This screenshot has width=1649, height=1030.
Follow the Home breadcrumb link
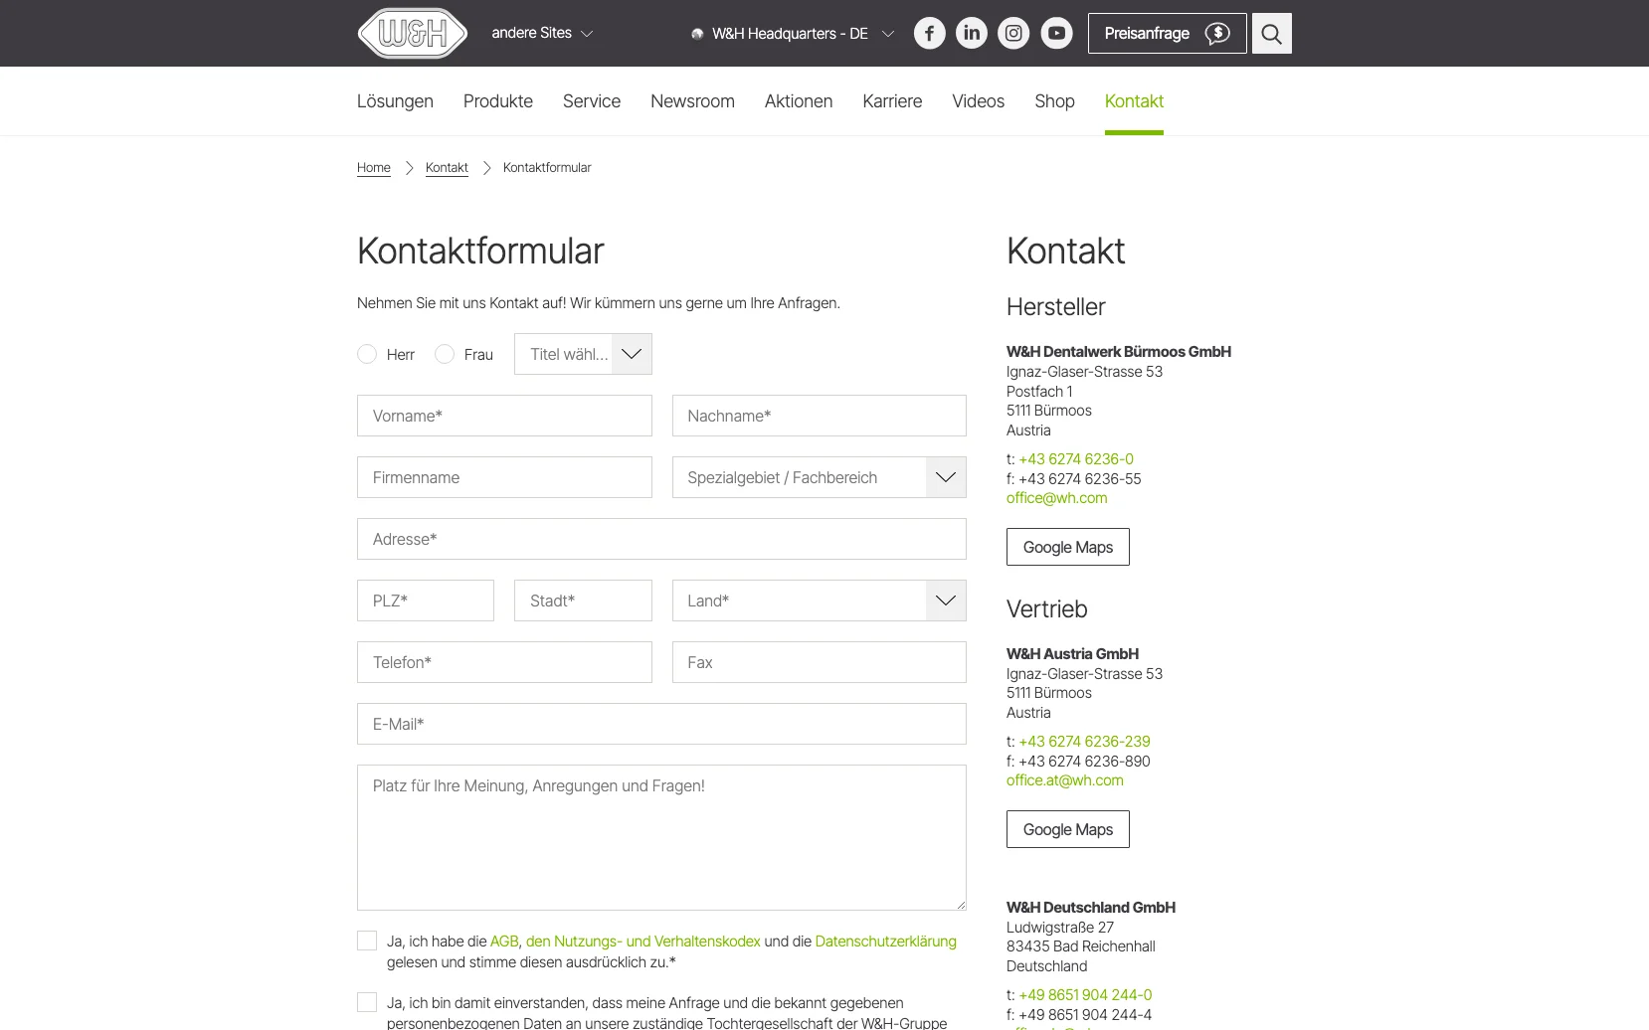point(374,167)
